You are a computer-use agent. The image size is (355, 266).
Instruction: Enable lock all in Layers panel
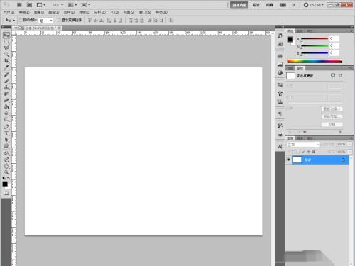(x=313, y=152)
